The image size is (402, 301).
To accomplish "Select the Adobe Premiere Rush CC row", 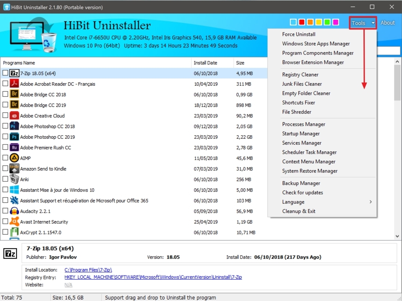I will click(x=133, y=147).
